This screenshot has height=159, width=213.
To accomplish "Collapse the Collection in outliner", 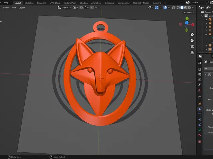I will (202, 16).
